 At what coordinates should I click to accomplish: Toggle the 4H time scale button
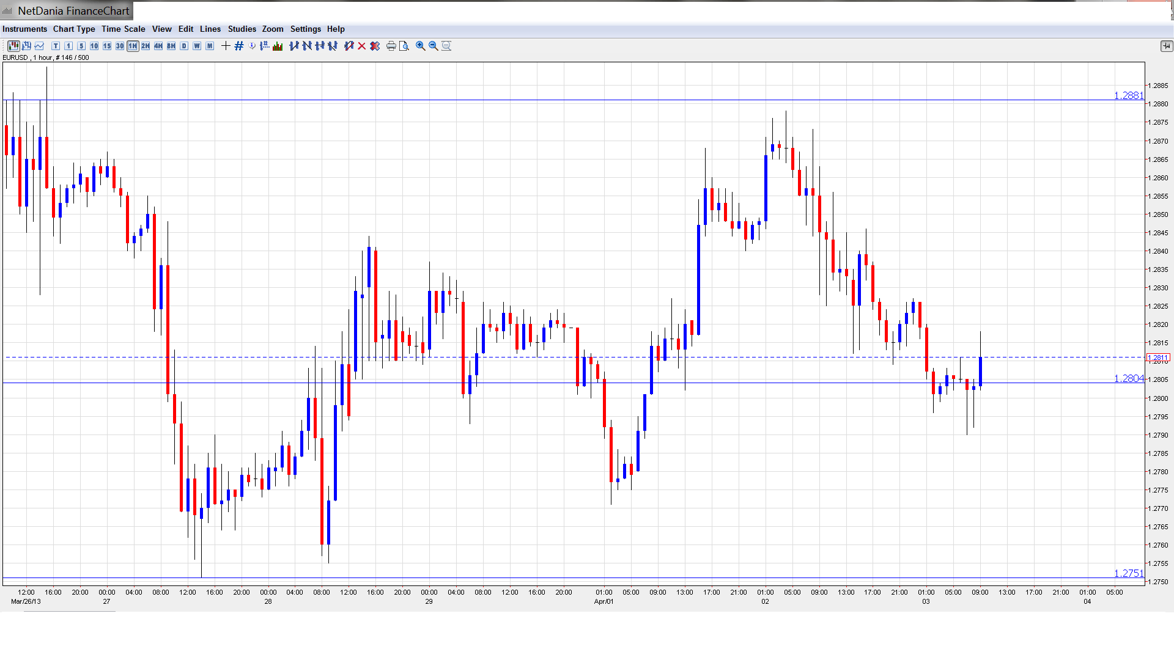[x=158, y=46]
